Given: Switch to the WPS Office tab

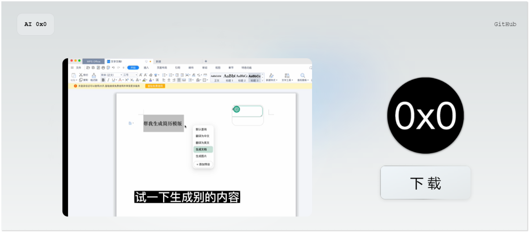Looking at the screenshot, I should pyautogui.click(x=94, y=62).
